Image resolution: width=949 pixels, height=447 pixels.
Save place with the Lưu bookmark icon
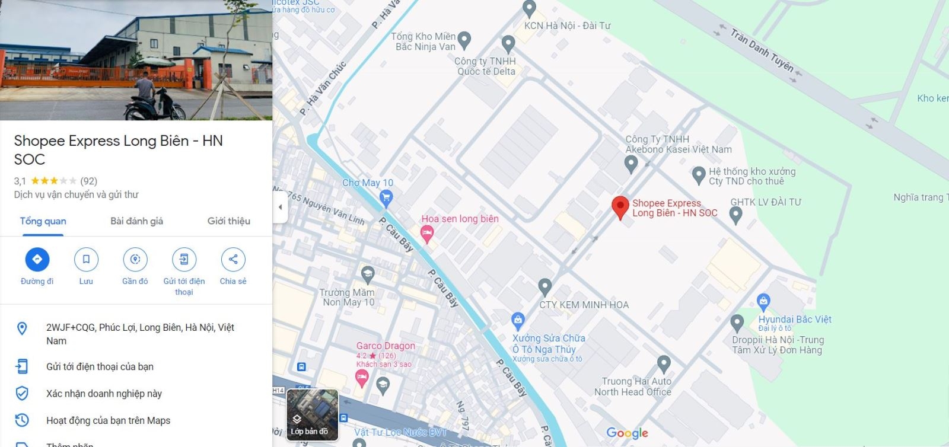coord(86,259)
